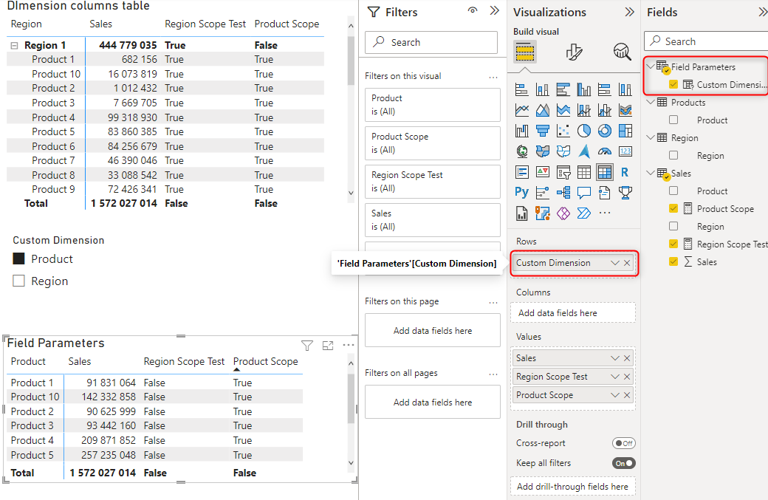Expand the Products table in Fields pane

(x=651, y=102)
